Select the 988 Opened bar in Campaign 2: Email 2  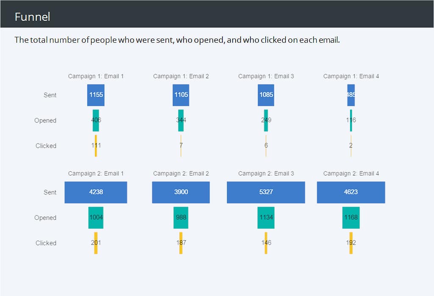point(181,218)
